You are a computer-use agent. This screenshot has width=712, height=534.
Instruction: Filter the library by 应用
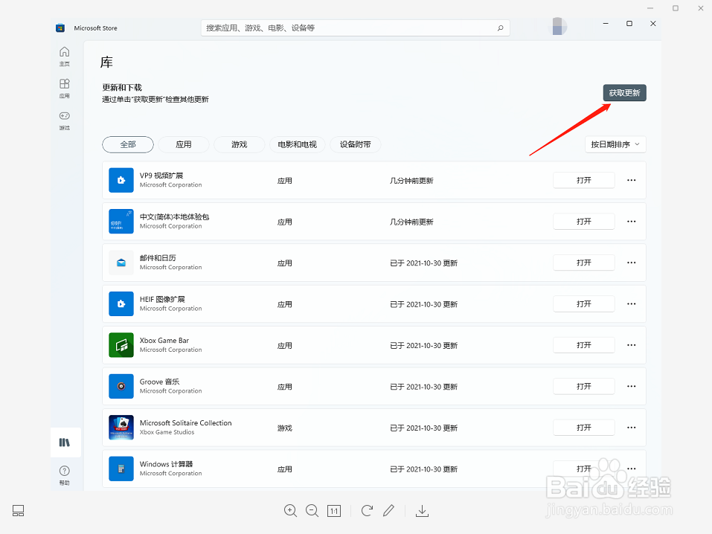(184, 144)
